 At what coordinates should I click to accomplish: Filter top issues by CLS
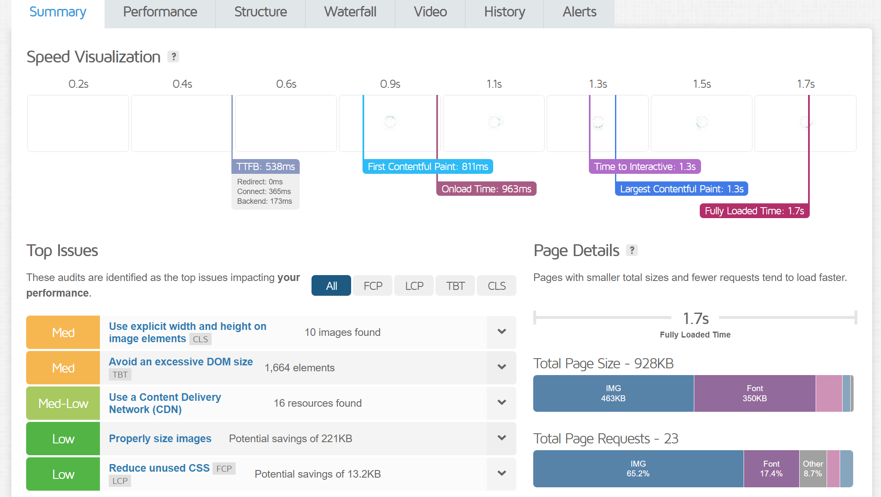(x=497, y=286)
